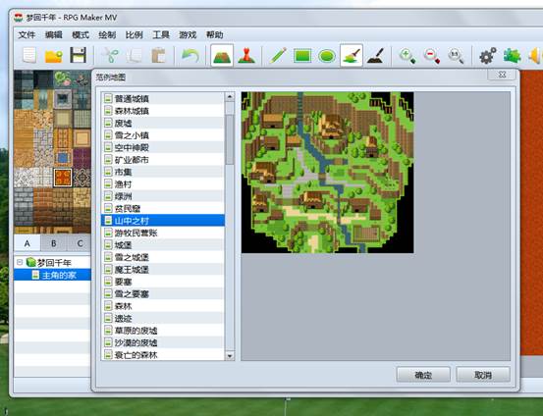Select 渔村 in sample list
This screenshot has width=543, height=416.
tap(163, 184)
